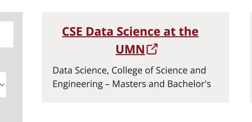252x122 pixels.
Task: Click the white input field in the left sidebar
Action: (6, 34)
